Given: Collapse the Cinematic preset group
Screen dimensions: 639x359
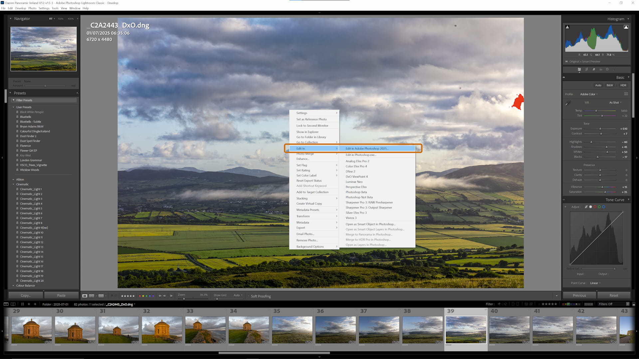Looking at the screenshot, I should [x=13, y=184].
